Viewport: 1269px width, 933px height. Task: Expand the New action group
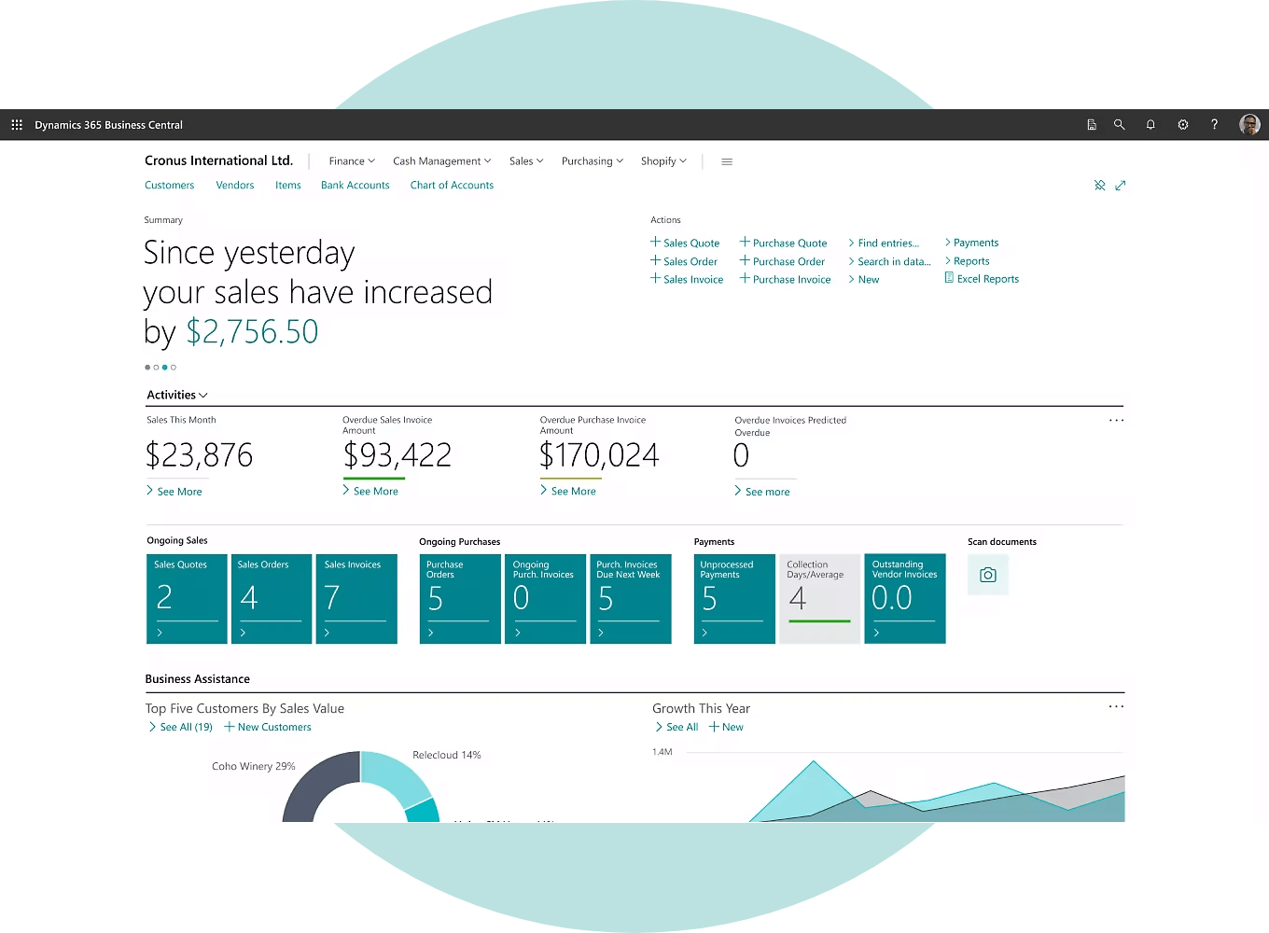click(863, 279)
